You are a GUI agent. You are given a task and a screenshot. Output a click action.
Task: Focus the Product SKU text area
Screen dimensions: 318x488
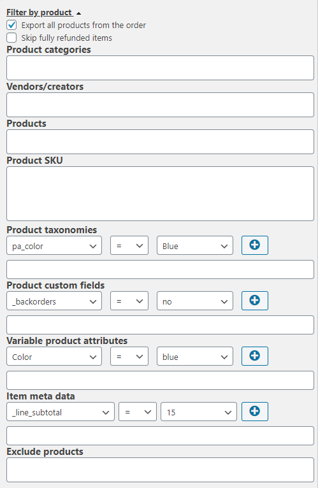tap(160, 194)
